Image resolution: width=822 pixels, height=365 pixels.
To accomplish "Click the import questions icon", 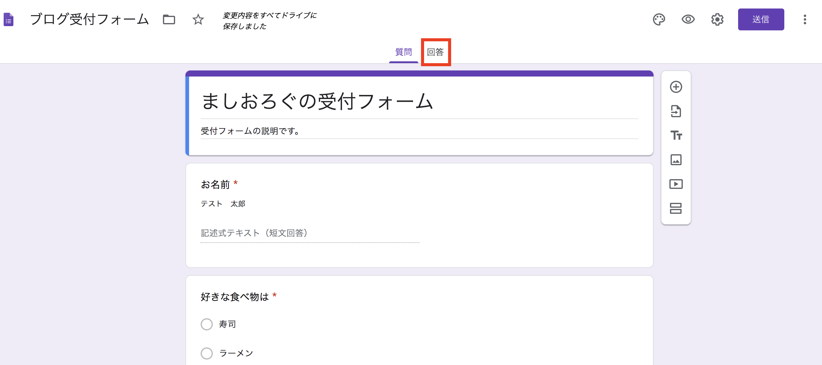I will (676, 111).
